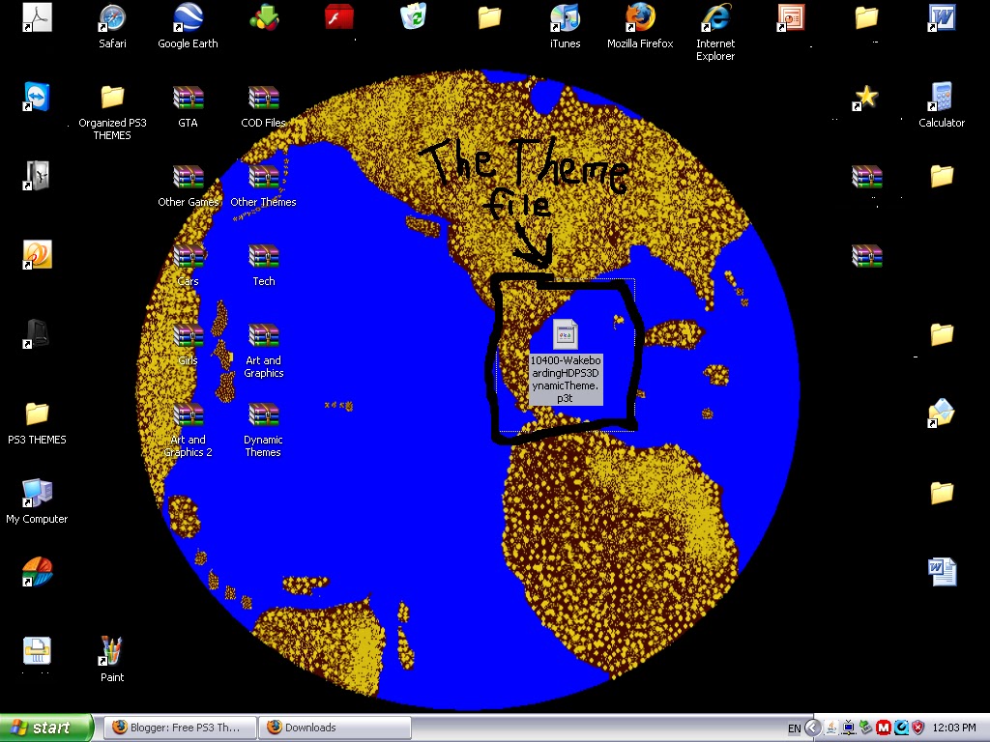Pick the Cars archive icon
Image resolution: width=990 pixels, height=742 pixels.
point(189,255)
